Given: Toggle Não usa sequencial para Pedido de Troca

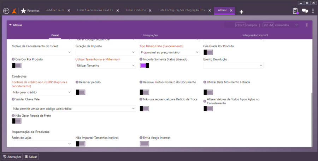Looking at the screenshot, I should pyautogui.click(x=145, y=109).
